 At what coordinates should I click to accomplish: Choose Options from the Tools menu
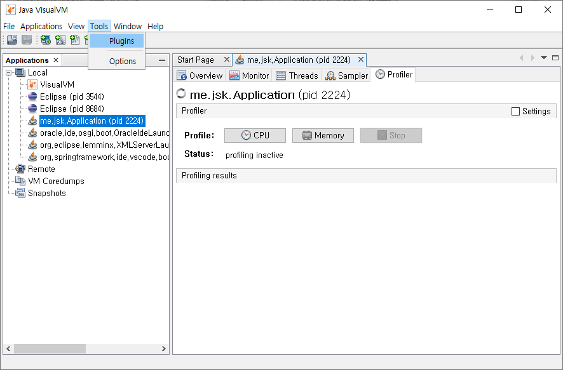pyautogui.click(x=117, y=62)
